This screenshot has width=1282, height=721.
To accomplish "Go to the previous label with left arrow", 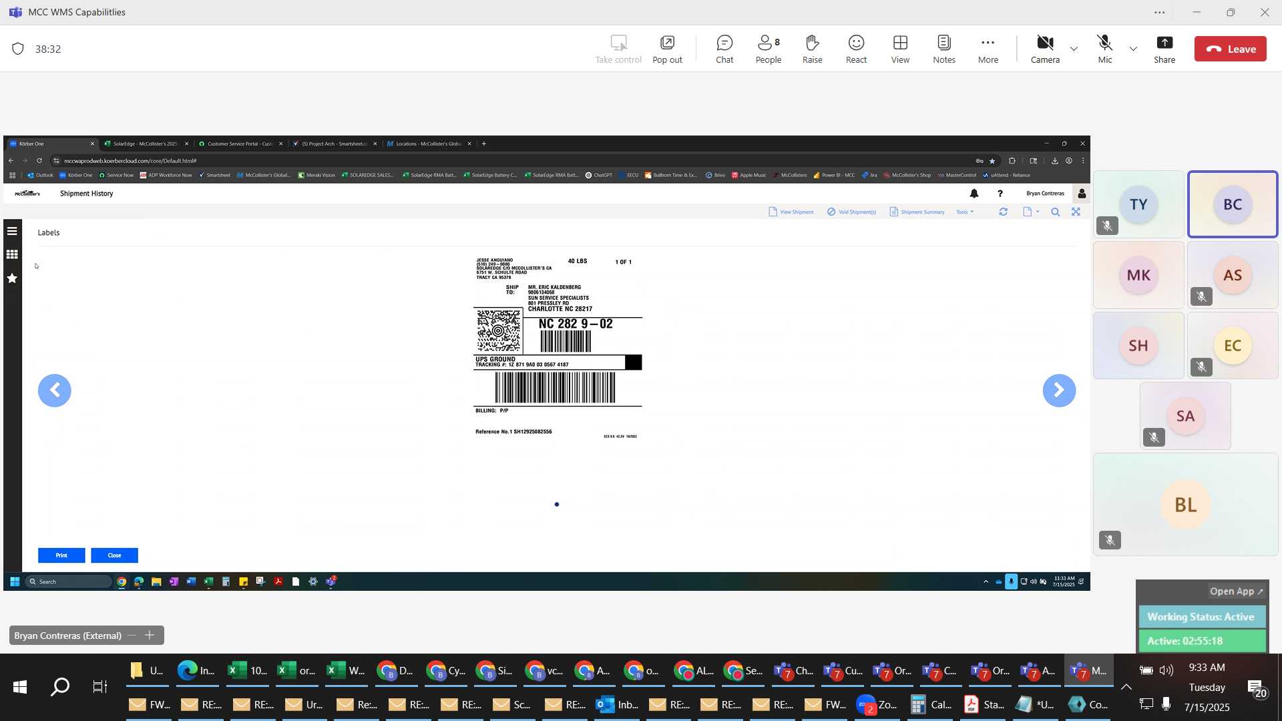I will coord(55,391).
